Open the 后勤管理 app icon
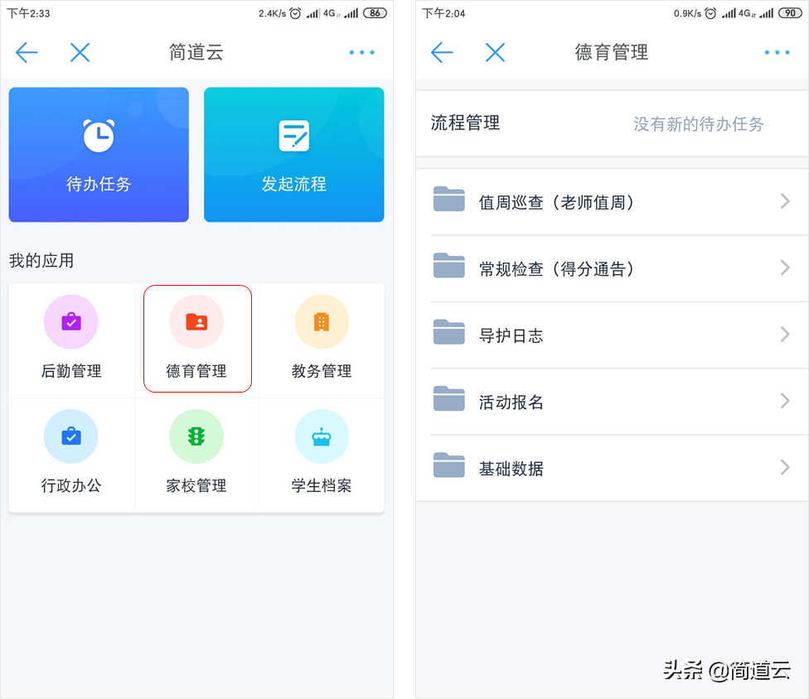The width and height of the screenshot is (809, 699). 71,322
